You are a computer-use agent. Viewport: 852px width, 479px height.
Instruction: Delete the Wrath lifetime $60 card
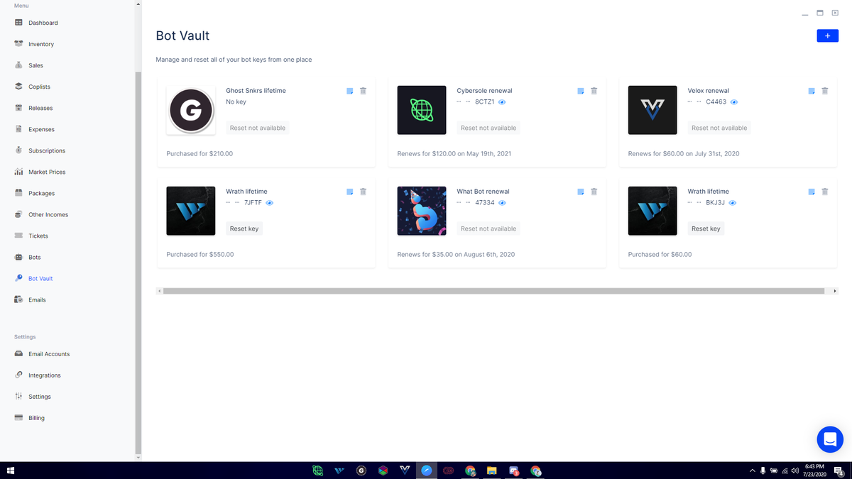click(x=824, y=192)
